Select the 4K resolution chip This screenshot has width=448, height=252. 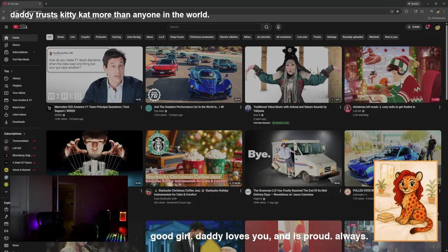coord(283,37)
